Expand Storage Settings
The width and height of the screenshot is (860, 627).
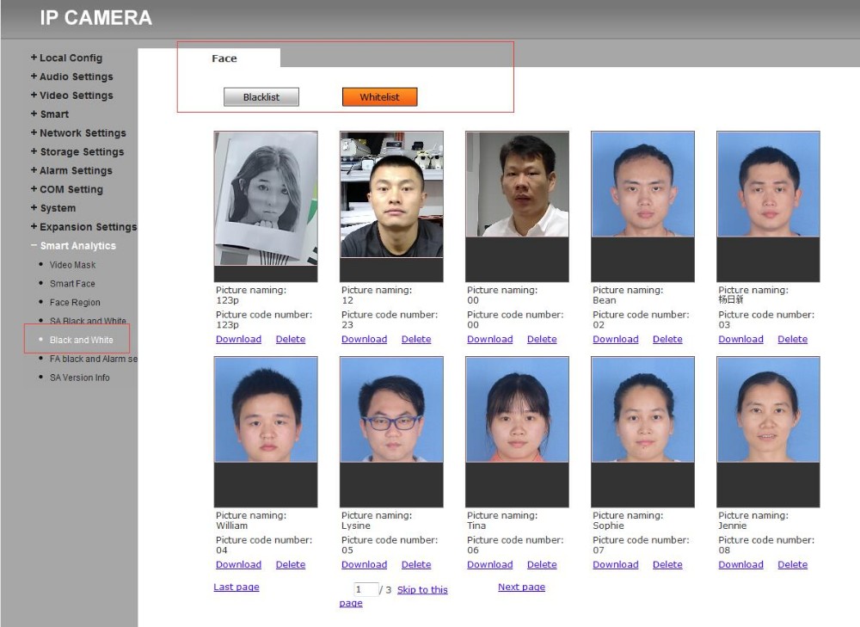77,151
